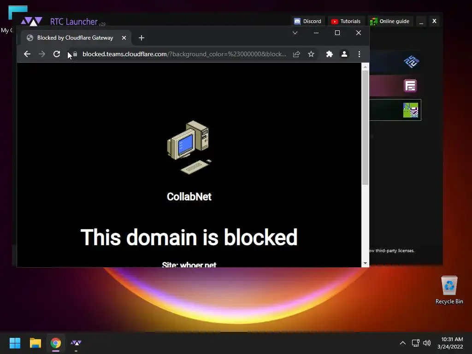
Task: Open tab search chevron in Chrome
Action: pos(295,33)
